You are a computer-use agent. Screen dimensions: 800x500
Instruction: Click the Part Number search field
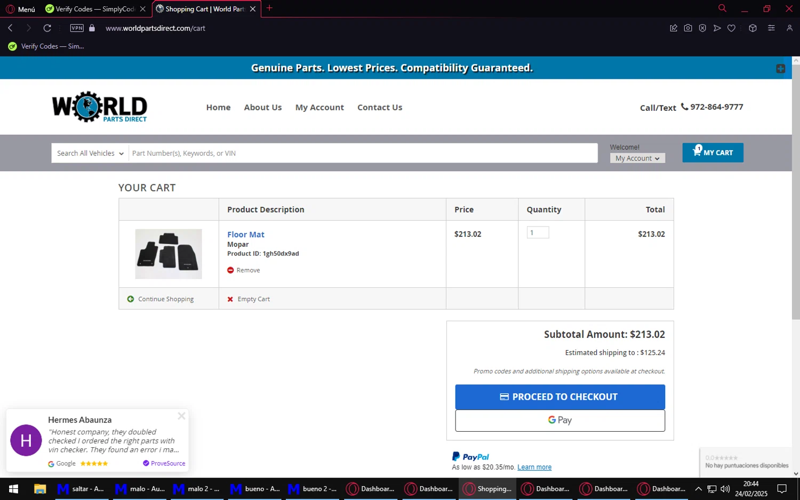pos(363,153)
